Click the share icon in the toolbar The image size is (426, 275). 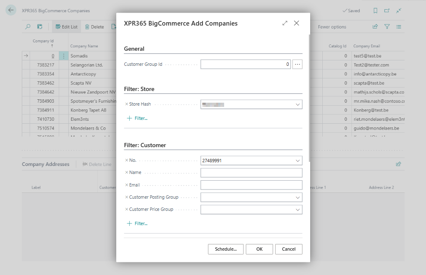click(375, 26)
